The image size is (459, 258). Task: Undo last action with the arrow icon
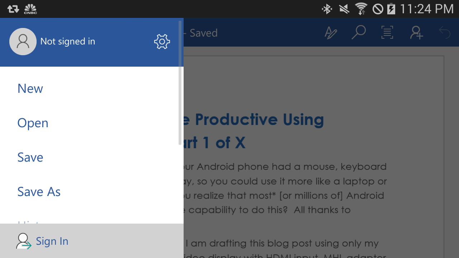(445, 33)
